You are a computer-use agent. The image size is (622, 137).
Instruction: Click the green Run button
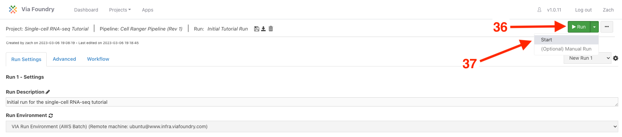(579, 27)
